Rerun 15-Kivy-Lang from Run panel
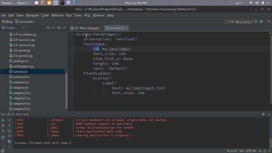272x153 pixels. (x=3, y=120)
